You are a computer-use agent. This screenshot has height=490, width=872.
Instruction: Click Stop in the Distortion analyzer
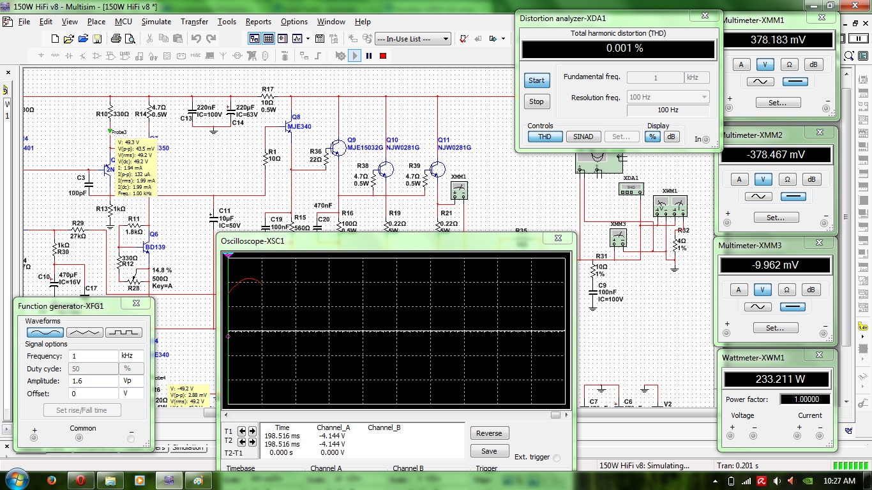tap(537, 101)
